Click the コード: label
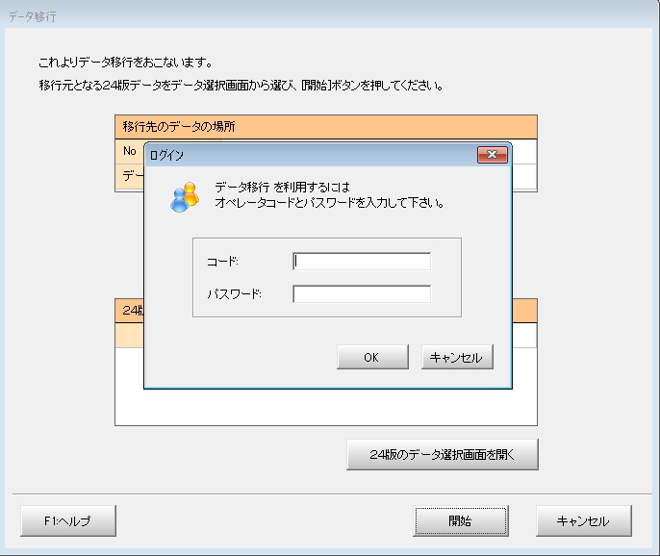 [222, 262]
